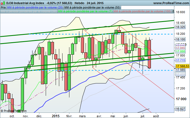
Task: Open the volume-weighted MM (20) indicator label
Action: click(35, 7)
